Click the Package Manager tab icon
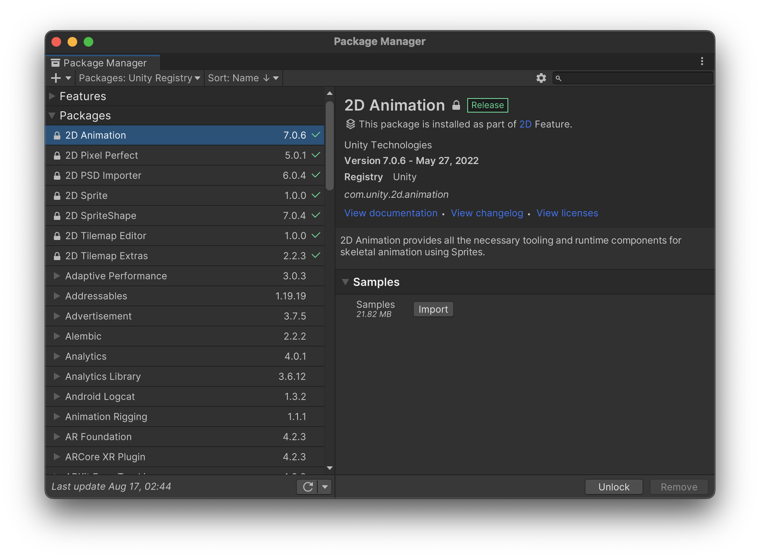 click(x=55, y=63)
